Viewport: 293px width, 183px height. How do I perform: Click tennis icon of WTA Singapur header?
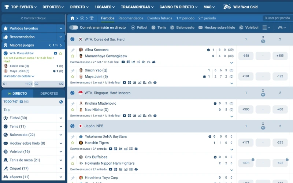click(x=73, y=93)
